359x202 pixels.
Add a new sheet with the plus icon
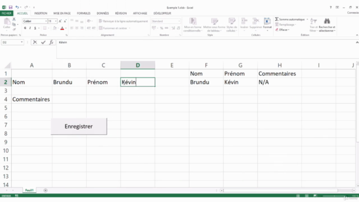click(x=45, y=190)
